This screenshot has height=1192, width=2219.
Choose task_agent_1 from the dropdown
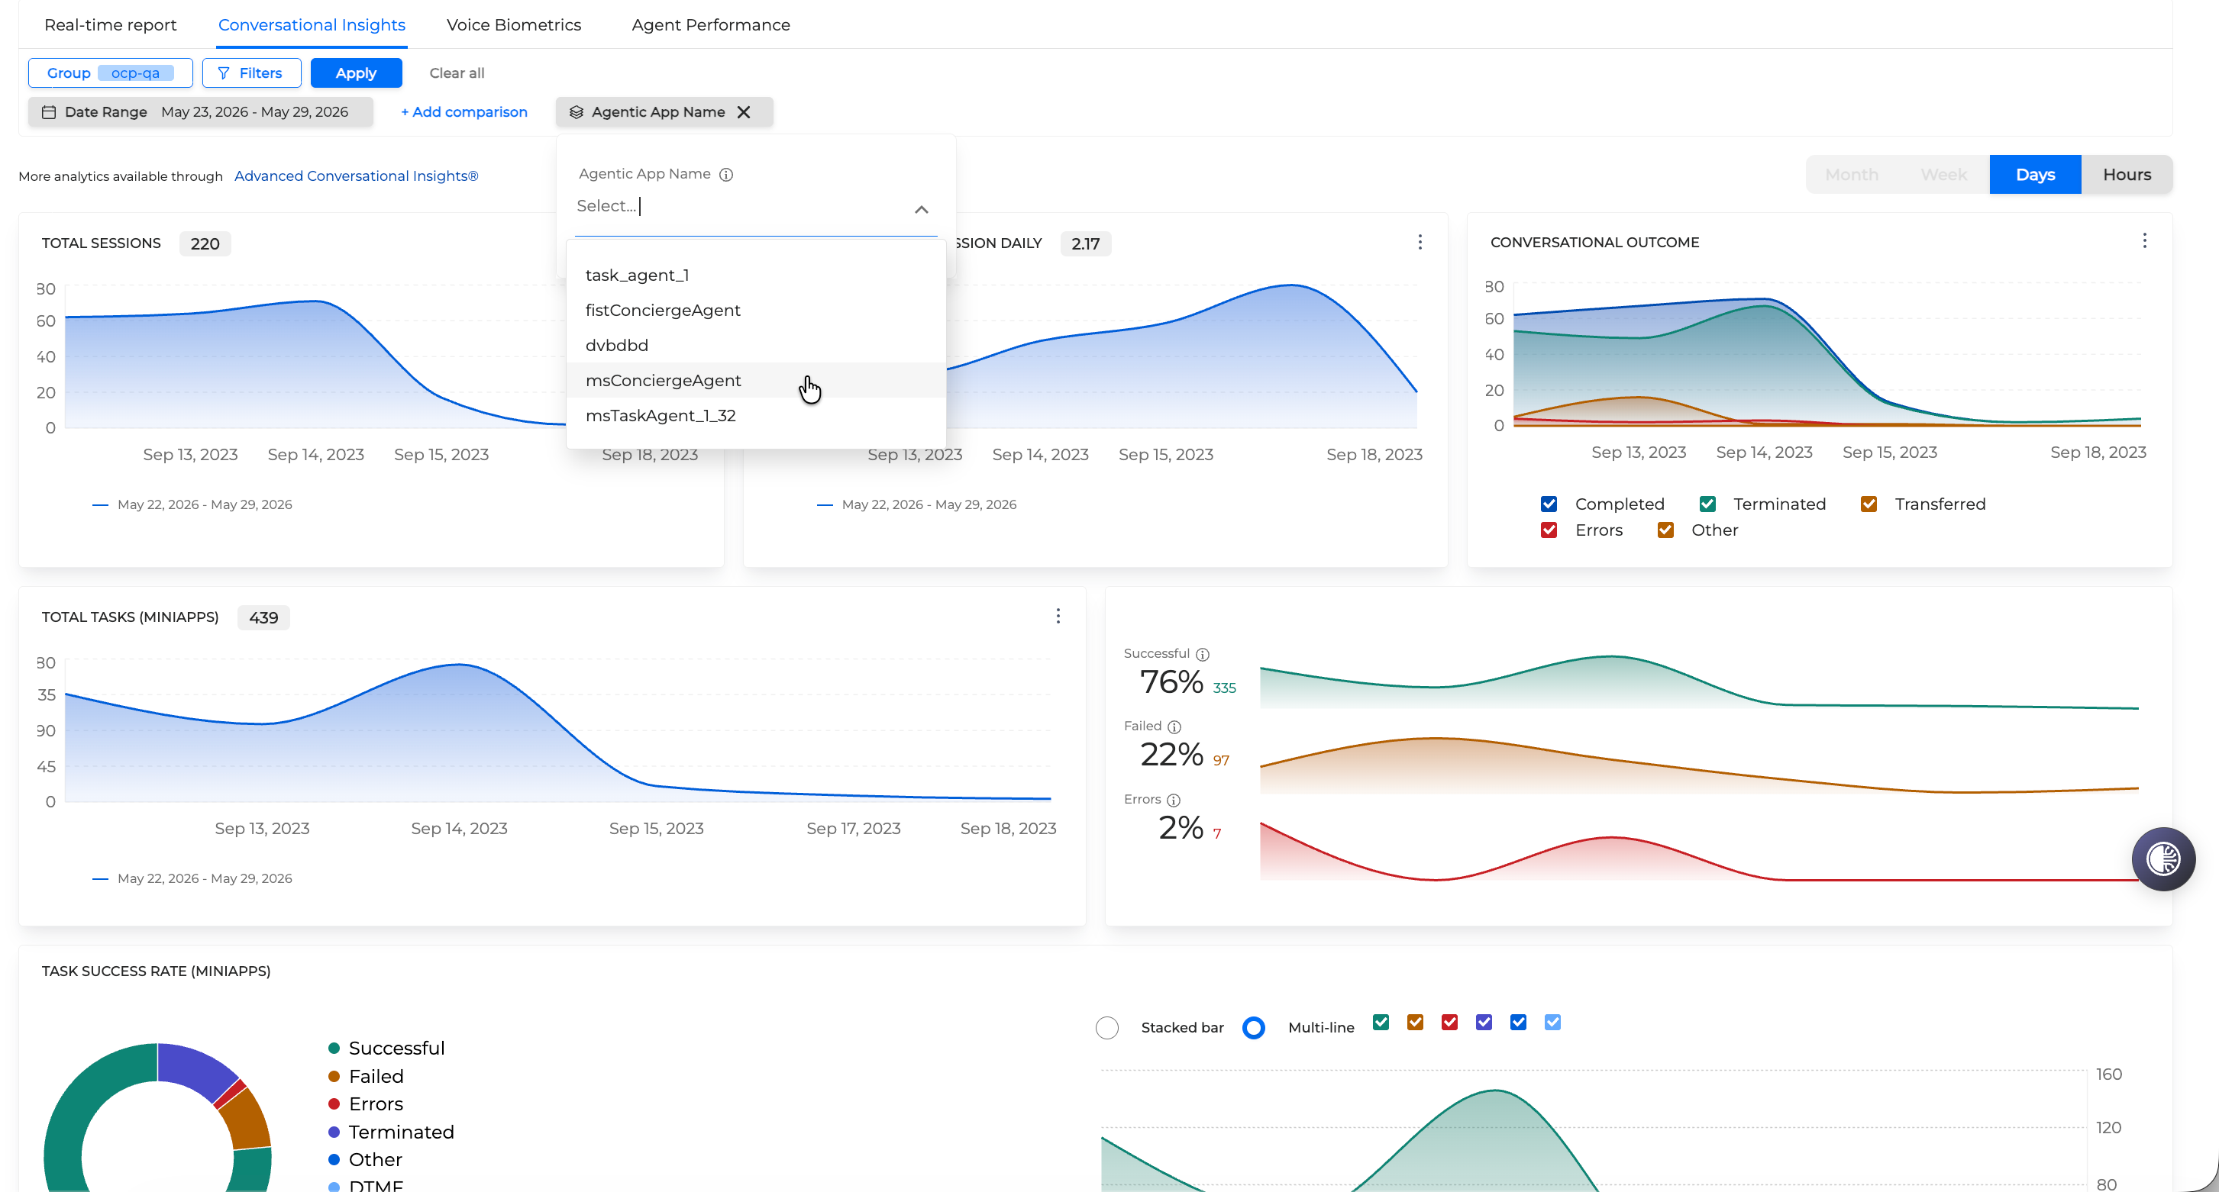tap(755, 275)
